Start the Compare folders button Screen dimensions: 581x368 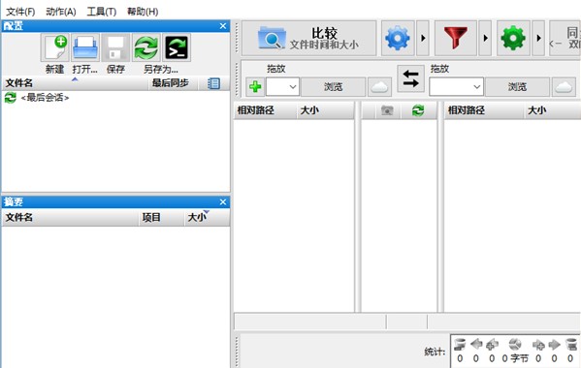309,38
